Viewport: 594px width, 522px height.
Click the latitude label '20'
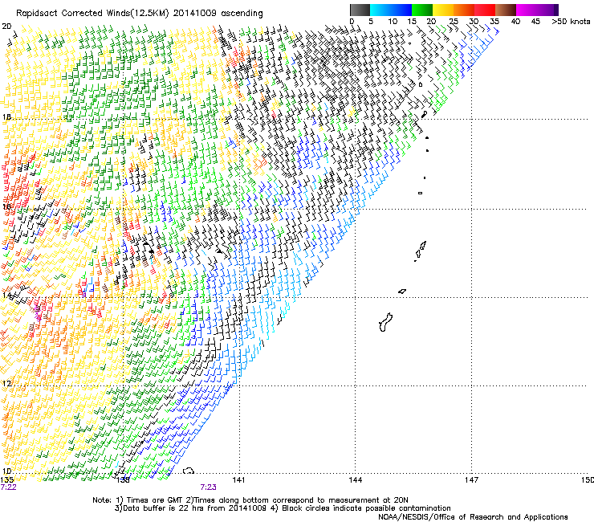coord(6,27)
